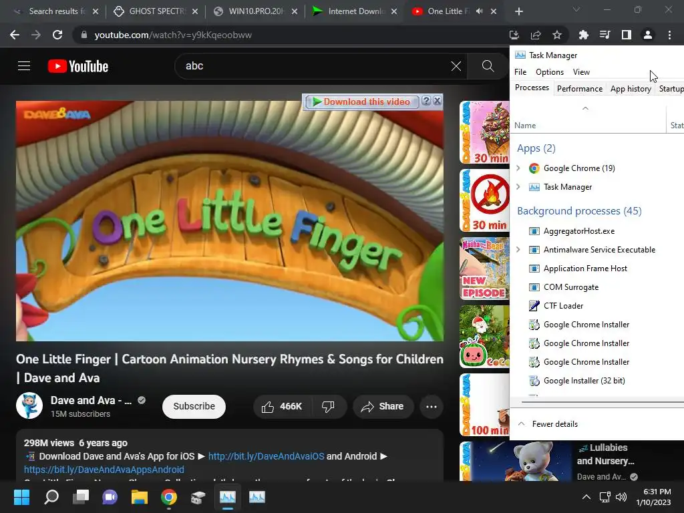Open a new tab with the plus button
The width and height of the screenshot is (684, 513).
[x=518, y=11]
